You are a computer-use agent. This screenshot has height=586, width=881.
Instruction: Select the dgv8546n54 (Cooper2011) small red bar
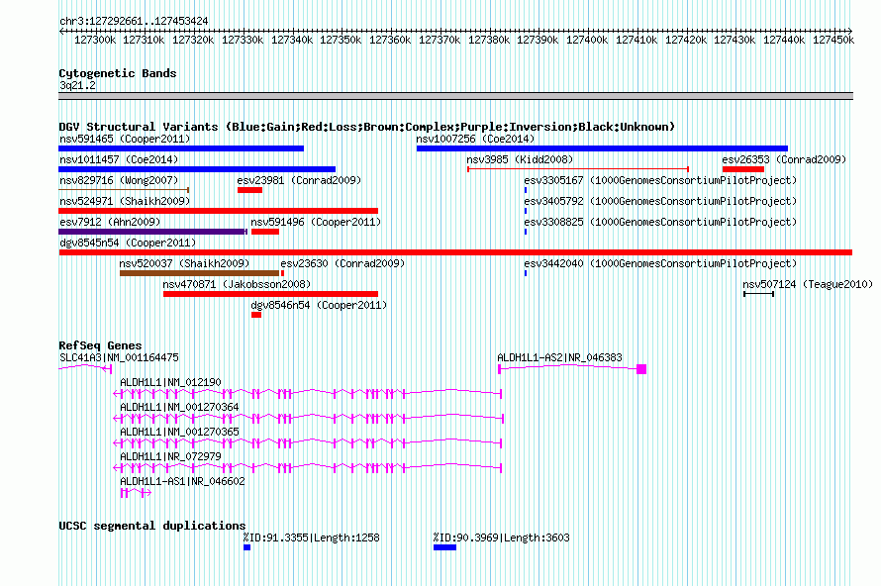256,315
